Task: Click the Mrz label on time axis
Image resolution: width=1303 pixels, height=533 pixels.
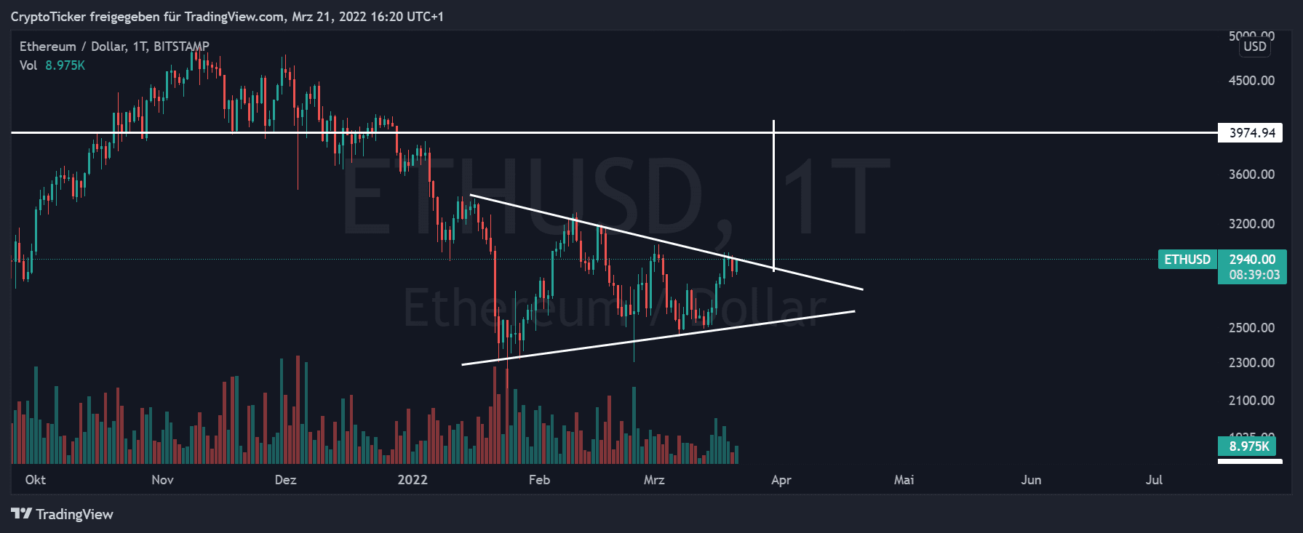Action: point(654,480)
